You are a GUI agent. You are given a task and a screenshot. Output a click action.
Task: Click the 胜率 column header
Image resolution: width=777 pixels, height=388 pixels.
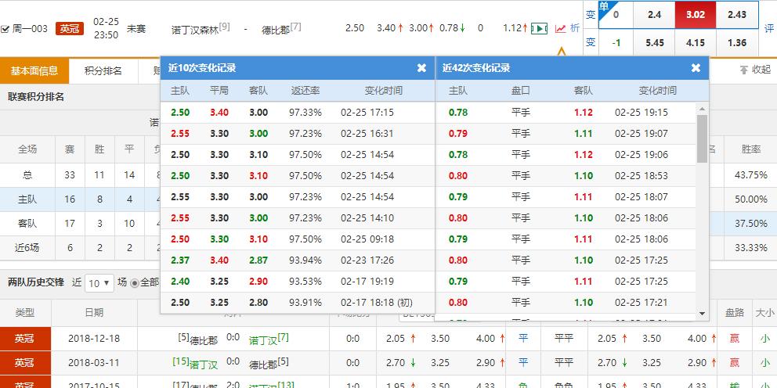tap(750, 149)
